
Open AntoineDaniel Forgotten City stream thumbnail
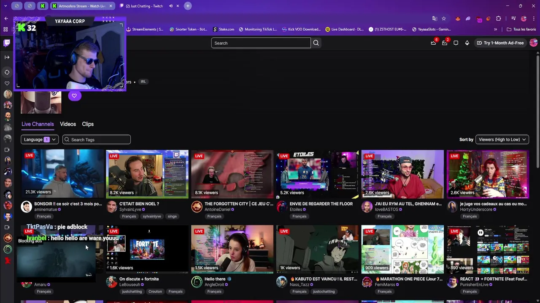[232, 174]
